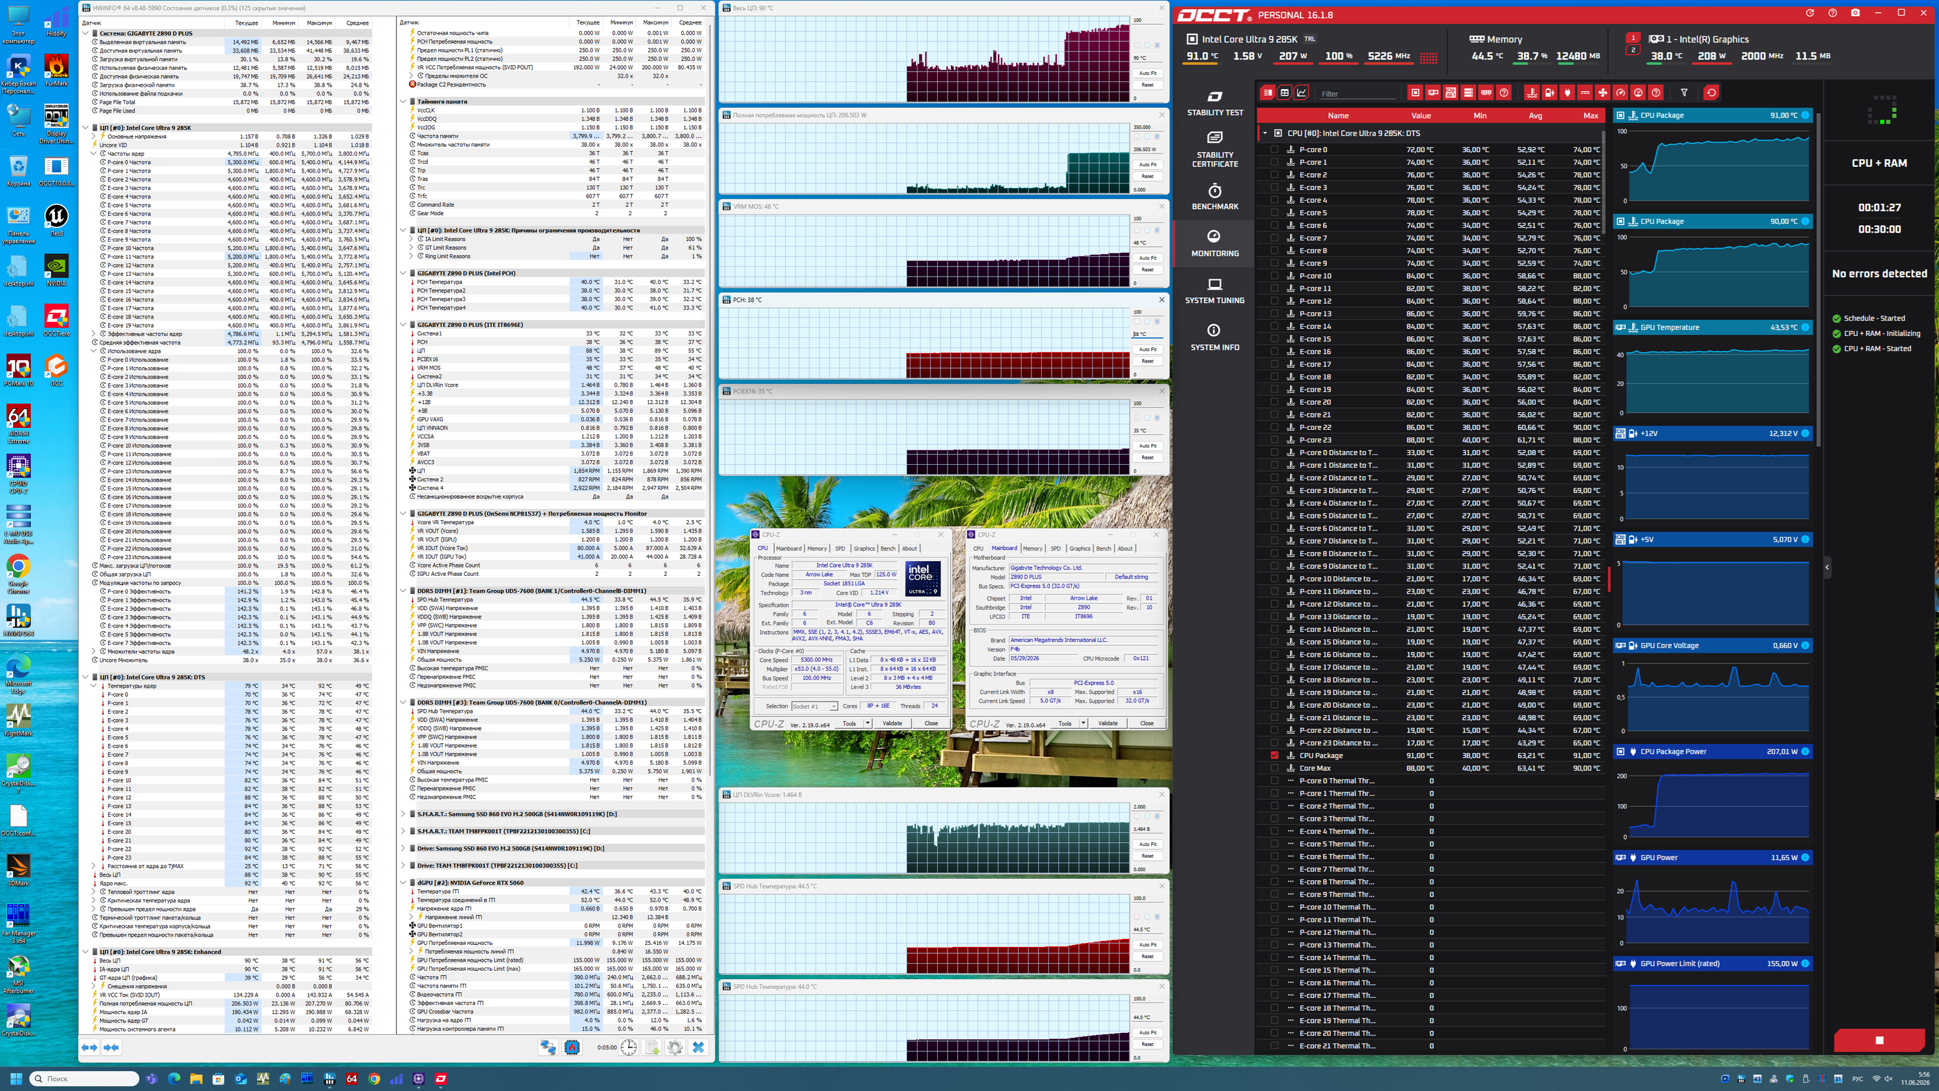The image size is (1939, 1091).
Task: Collapse HWiNFO 'dGPU [#2]: NVIDIA GeForce RTX 5060' section
Action: (403, 882)
